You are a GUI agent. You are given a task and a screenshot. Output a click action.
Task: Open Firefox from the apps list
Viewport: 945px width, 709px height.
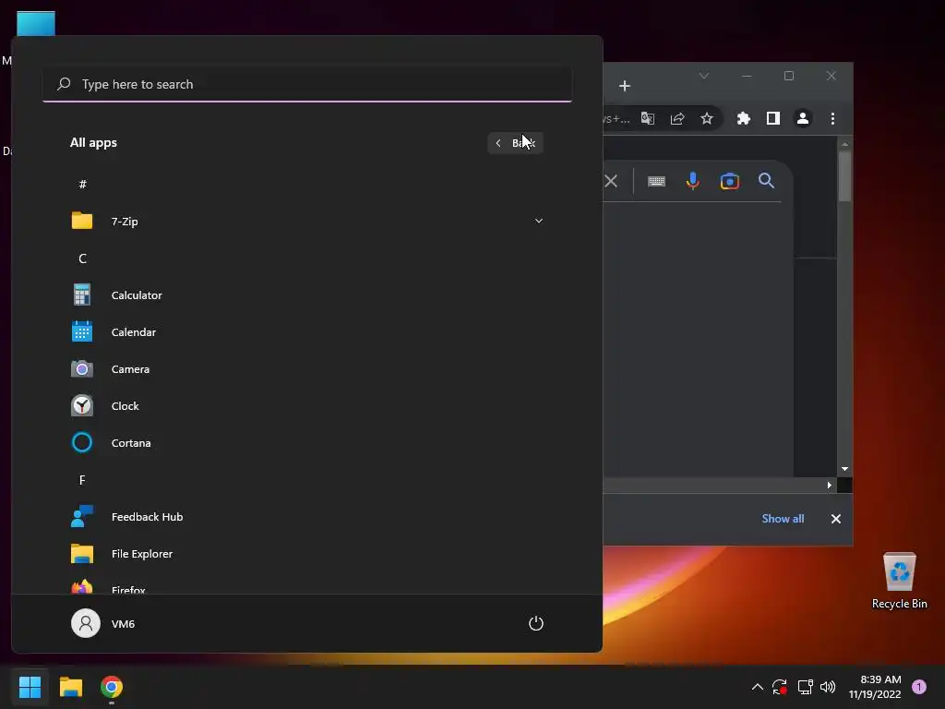tap(306, 586)
